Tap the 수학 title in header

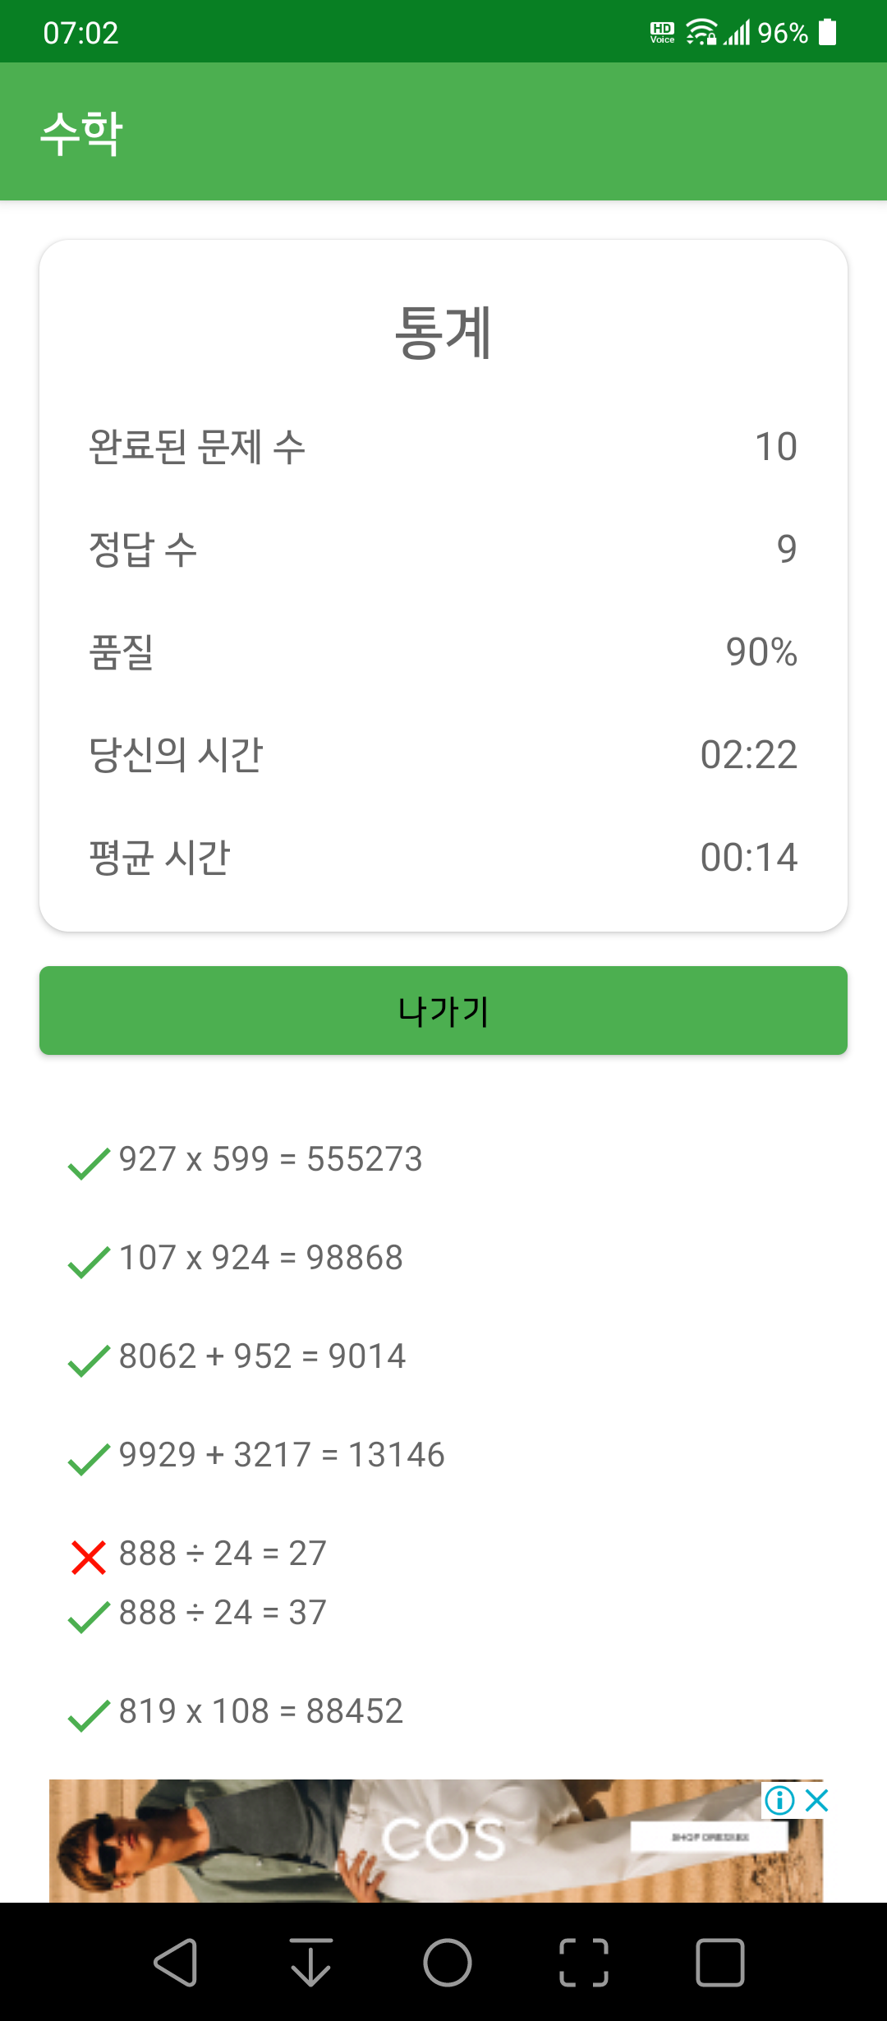(x=82, y=133)
